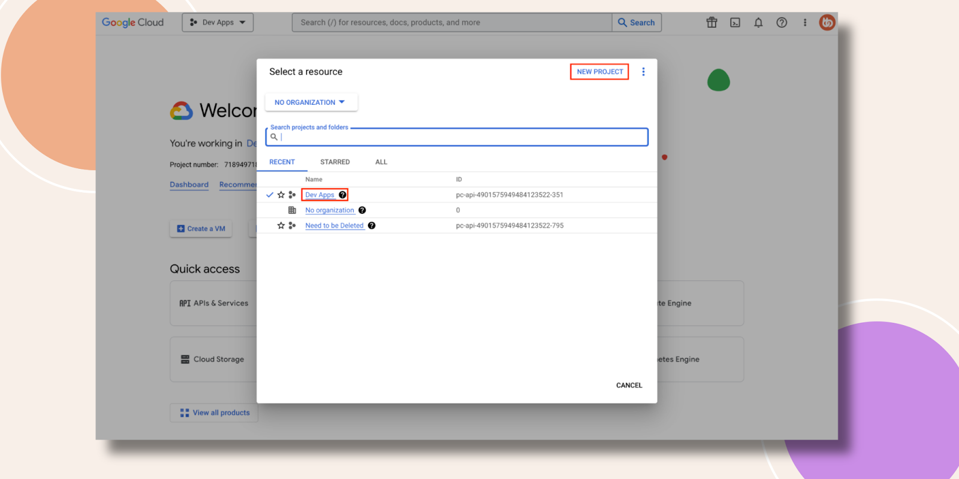The height and width of the screenshot is (479, 959).
Task: Click the Dev Apps project ID text
Action: [509, 195]
